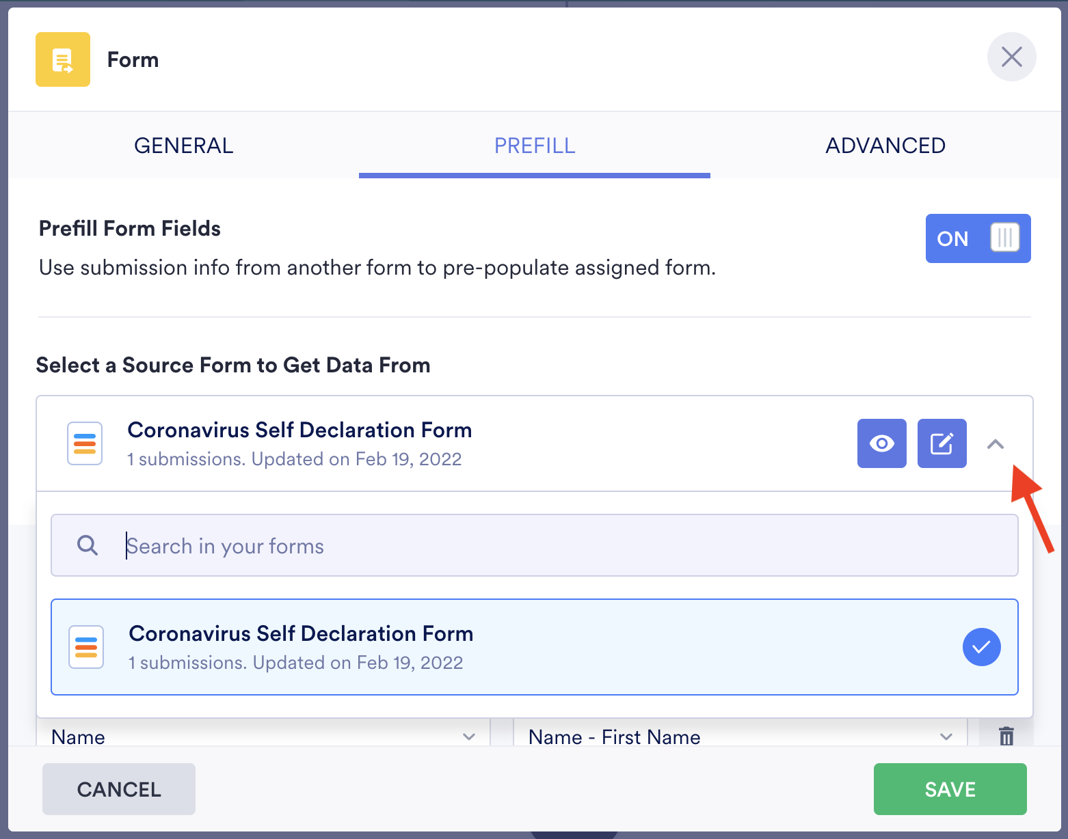Viewport: 1068px width, 839px height.
Task: Click the blue checkmark on selected form
Action: 981,646
